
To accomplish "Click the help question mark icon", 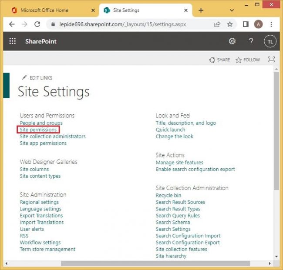I will (x=251, y=41).
